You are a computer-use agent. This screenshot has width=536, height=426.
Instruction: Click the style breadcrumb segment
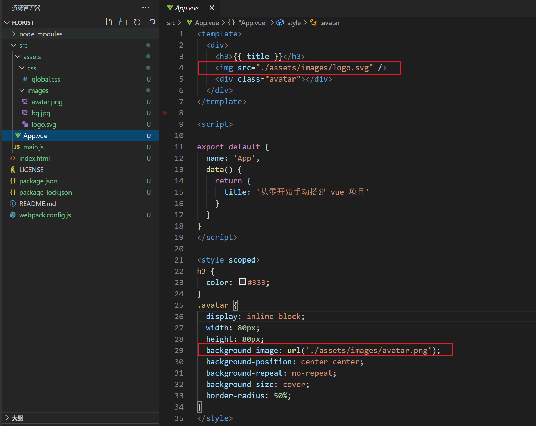coord(289,23)
